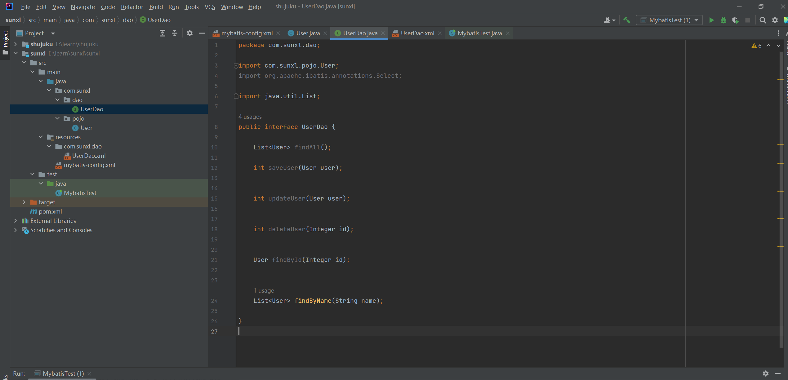Collapse All in Project panel
Viewport: 788px width, 380px height.
pyautogui.click(x=175, y=33)
